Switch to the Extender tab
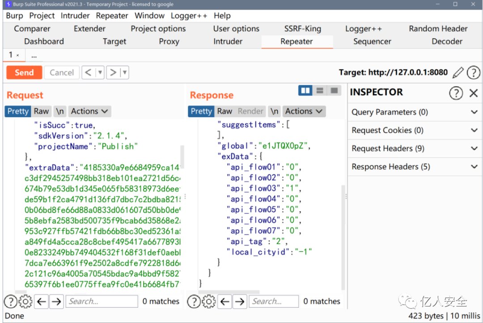 click(x=89, y=29)
